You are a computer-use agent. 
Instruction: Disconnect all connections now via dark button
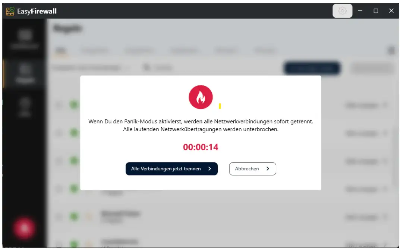pos(171,168)
